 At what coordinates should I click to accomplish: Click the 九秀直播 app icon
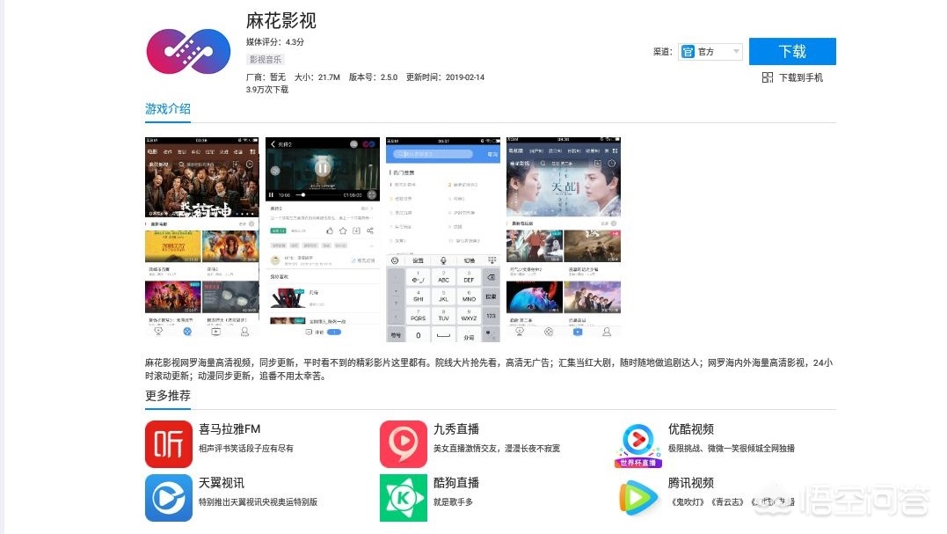404,444
